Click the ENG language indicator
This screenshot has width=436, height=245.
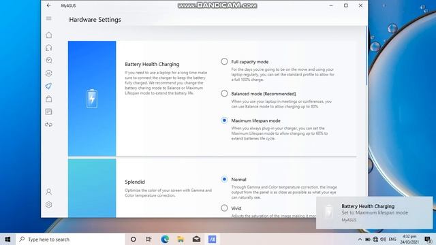click(392, 239)
